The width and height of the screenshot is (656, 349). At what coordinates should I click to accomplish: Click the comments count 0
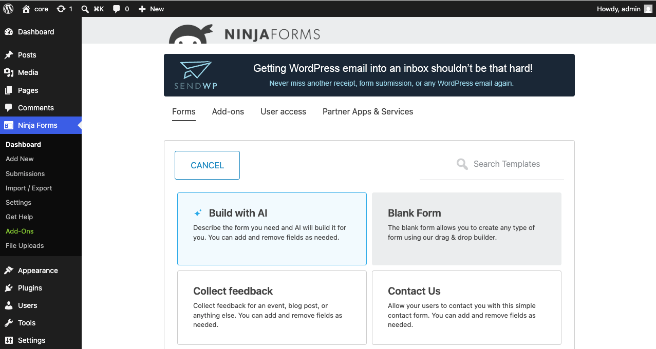click(x=127, y=9)
